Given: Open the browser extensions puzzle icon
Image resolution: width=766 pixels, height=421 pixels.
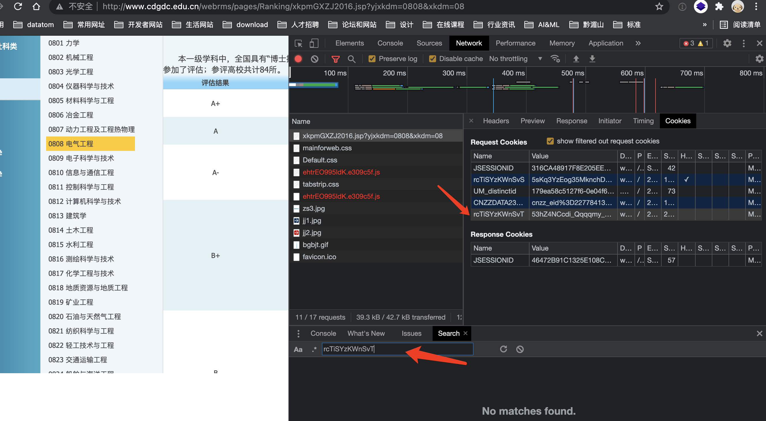Looking at the screenshot, I should [719, 6].
